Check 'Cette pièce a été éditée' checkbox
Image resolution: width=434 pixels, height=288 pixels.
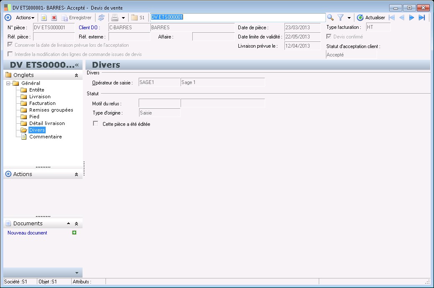96,124
